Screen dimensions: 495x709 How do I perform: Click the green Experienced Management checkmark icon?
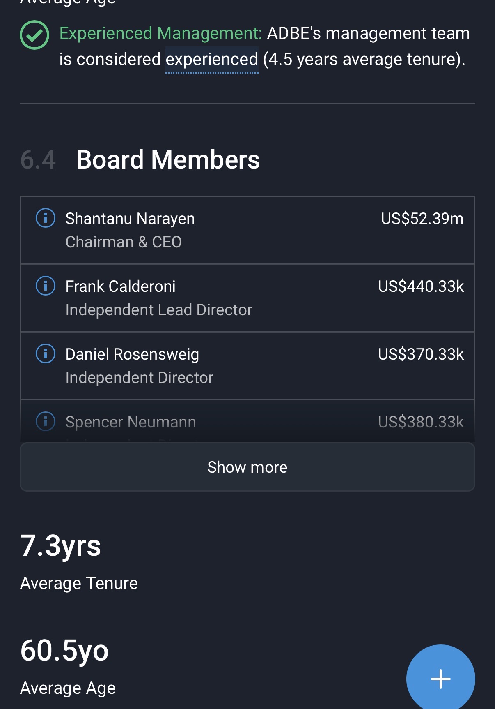(34, 35)
